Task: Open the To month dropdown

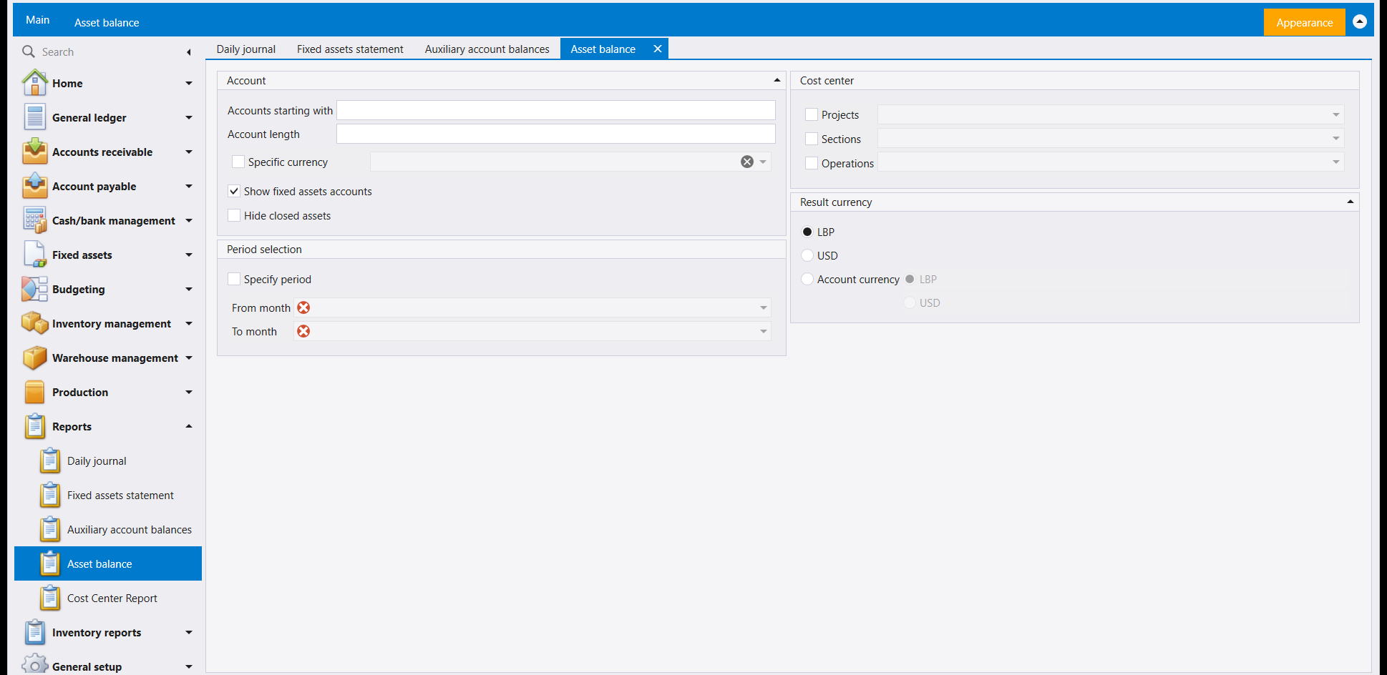Action: point(764,331)
